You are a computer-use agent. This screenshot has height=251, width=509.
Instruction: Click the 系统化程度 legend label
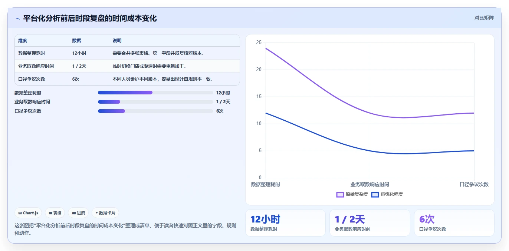tap(392, 194)
